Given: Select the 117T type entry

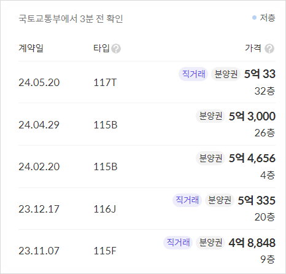Looking at the screenshot, I should (x=105, y=83).
